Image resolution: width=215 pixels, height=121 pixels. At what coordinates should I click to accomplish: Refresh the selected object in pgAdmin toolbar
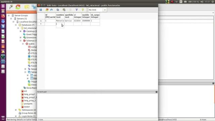18,7
